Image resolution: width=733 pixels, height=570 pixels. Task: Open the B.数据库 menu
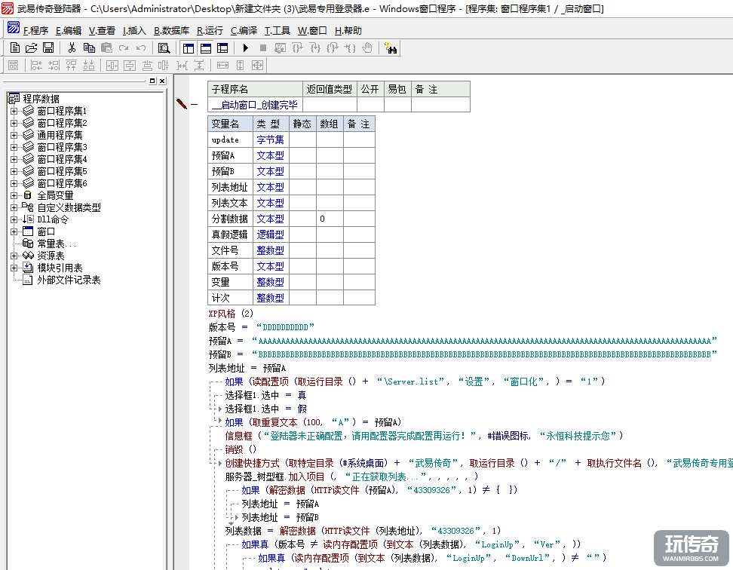click(x=172, y=31)
